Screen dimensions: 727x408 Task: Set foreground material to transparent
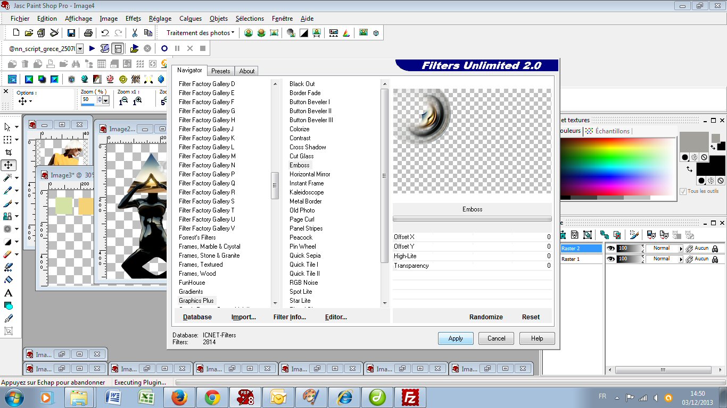[704, 157]
